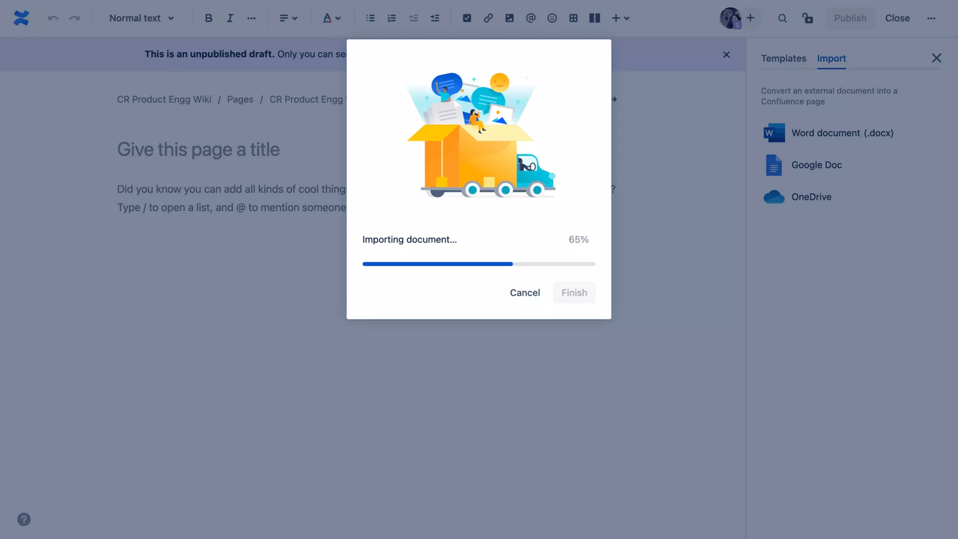Click the page title field

click(x=198, y=150)
